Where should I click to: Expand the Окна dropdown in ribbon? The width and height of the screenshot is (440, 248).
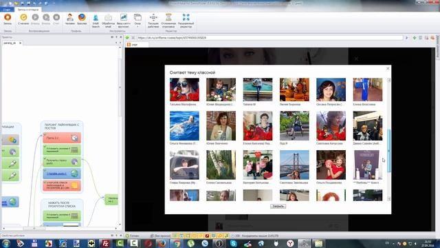[137, 21]
